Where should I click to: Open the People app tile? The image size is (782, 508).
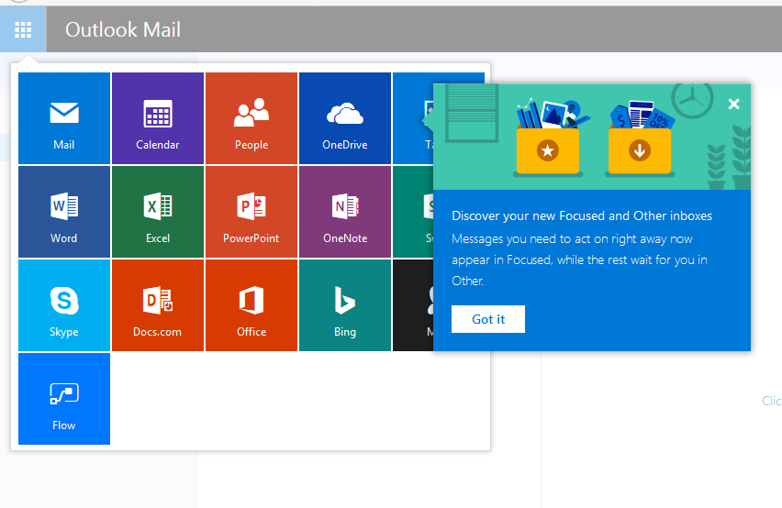pyautogui.click(x=251, y=118)
